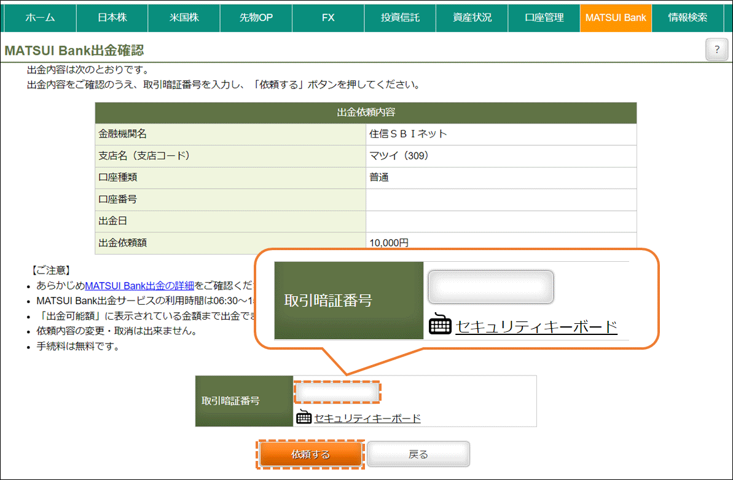Image resolution: width=733 pixels, height=480 pixels.
Task: Open the 投資信託 tab
Action: coord(400,18)
